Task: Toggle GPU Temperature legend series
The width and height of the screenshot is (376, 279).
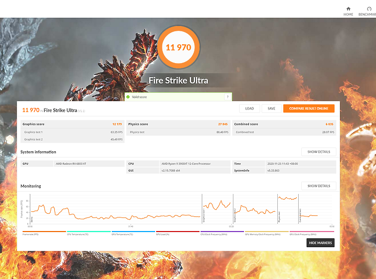Action: 133,233
